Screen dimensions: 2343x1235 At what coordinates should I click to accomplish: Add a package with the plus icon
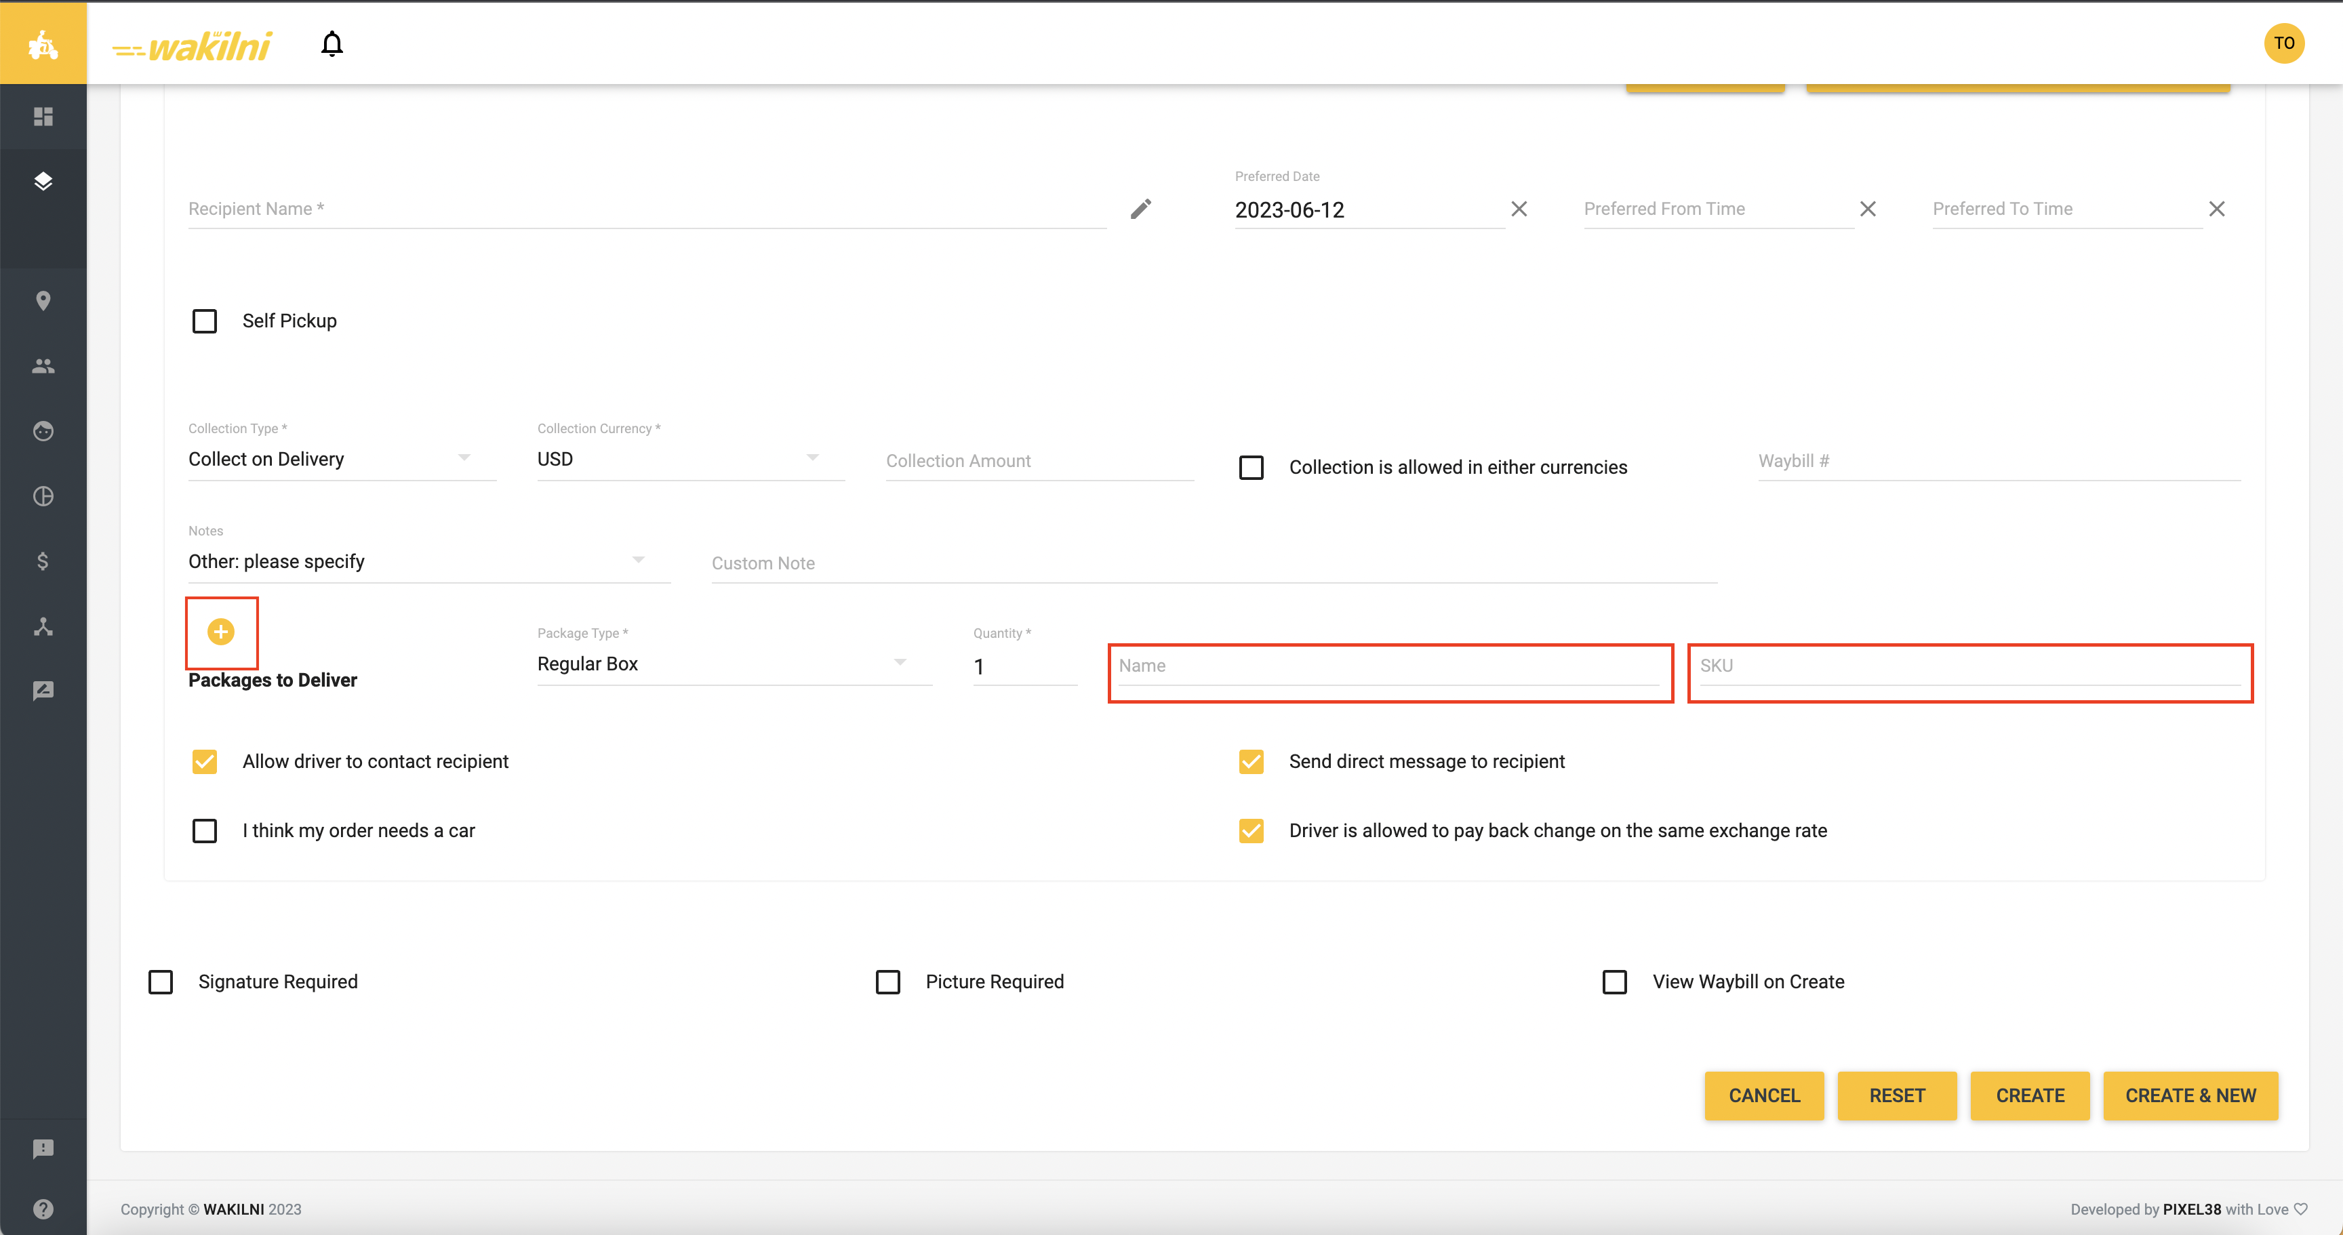[x=221, y=631]
